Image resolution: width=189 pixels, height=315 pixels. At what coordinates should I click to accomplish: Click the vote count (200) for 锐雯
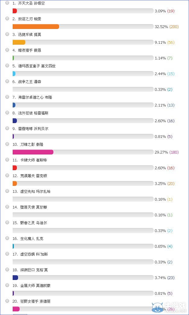click(174, 27)
